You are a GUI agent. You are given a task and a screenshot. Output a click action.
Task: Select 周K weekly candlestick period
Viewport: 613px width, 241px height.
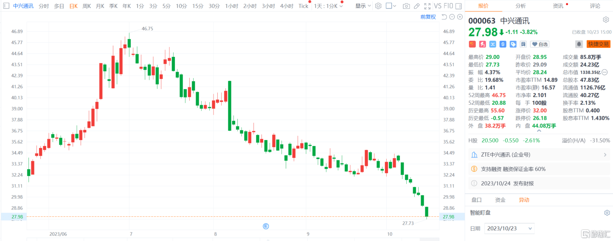pyautogui.click(x=87, y=6)
